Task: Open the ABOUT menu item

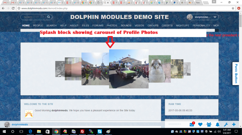Action: coord(74,26)
